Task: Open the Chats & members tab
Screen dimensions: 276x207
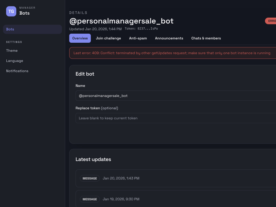Action: 206,38
